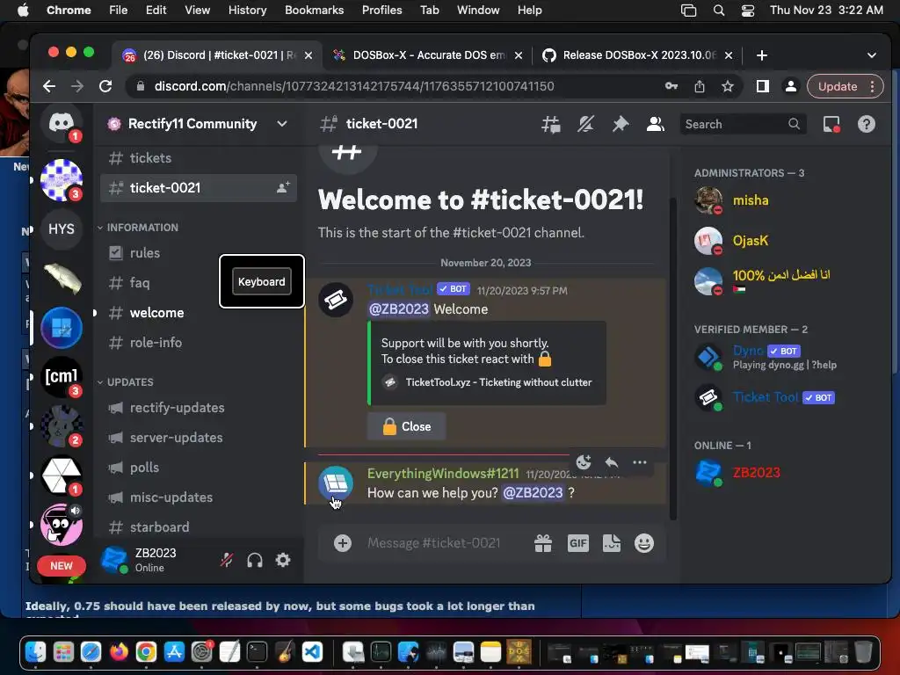Open the HYS server icon
This screenshot has width=900, height=675.
click(62, 229)
